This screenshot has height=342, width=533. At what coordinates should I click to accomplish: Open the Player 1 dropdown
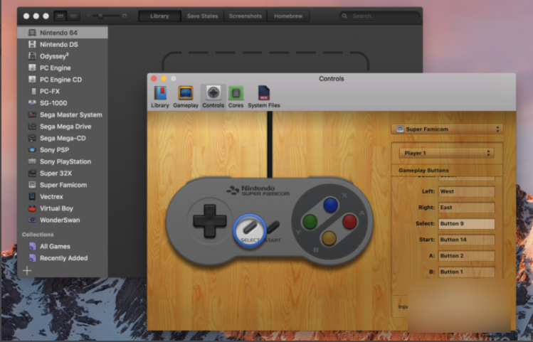coord(446,153)
